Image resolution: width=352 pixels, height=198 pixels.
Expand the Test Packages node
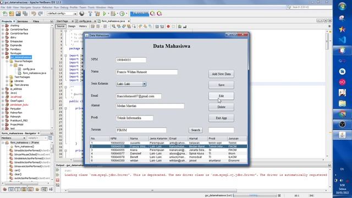tap(7, 77)
